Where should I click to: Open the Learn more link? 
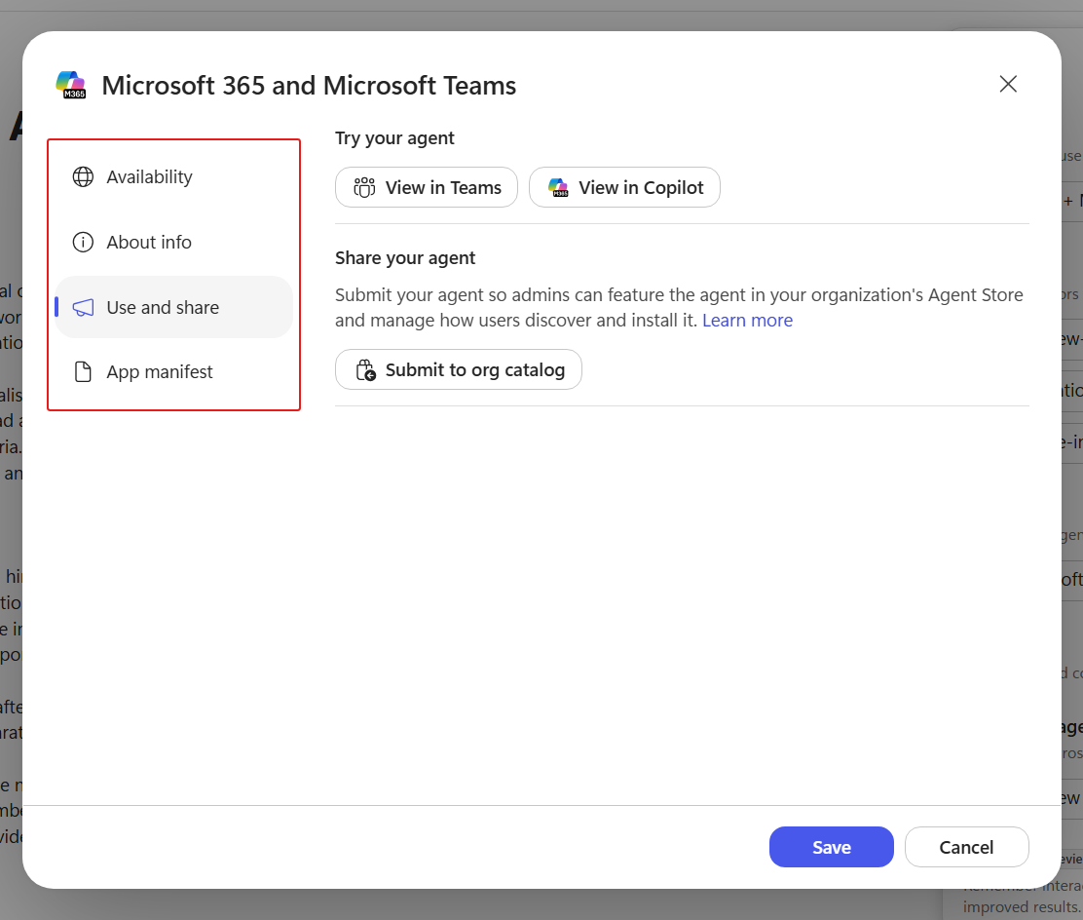tap(747, 320)
